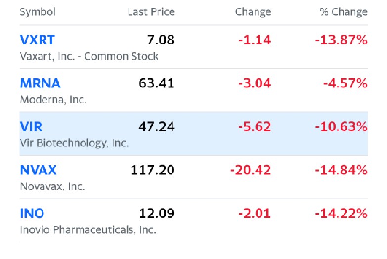The image size is (387, 259).
Task: Click VXRT's last price of 7.08
Action: point(161,40)
